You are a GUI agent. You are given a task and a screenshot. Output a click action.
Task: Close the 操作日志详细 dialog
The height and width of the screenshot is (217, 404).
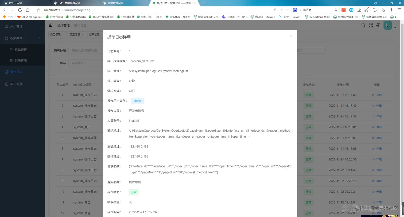tap(291, 36)
